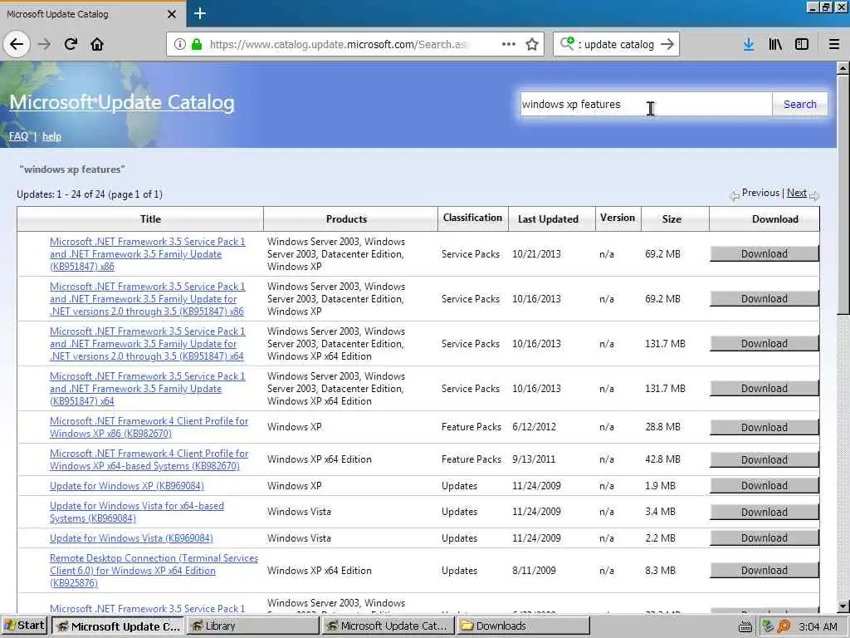
Task: Select the Microsoft Update Catalog browser tab
Action: pyautogui.click(x=92, y=14)
